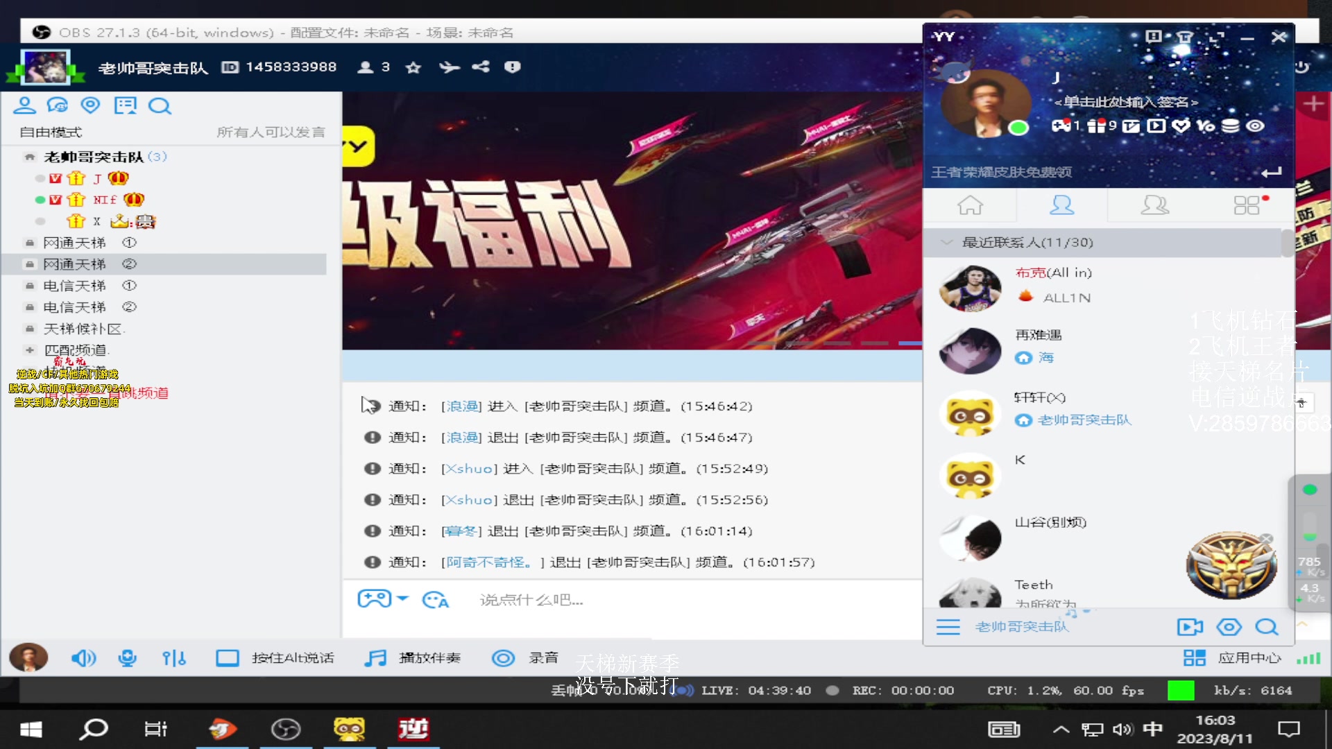Search contacts in YY bottom bar
The width and height of the screenshot is (1332, 749).
(1267, 627)
